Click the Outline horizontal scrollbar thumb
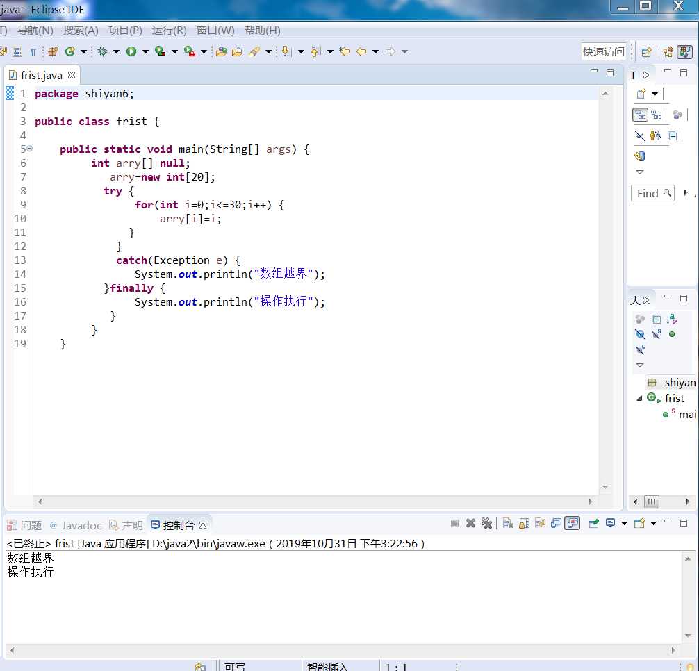The image size is (699, 671). tap(652, 502)
